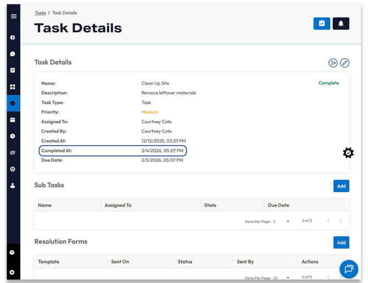368x283 pixels.
Task: Edit task details with pencil icon
Action: (344, 63)
